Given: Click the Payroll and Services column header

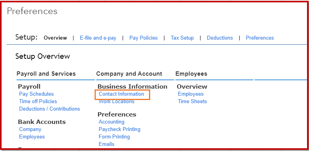Looking at the screenshot, I should point(46,74).
